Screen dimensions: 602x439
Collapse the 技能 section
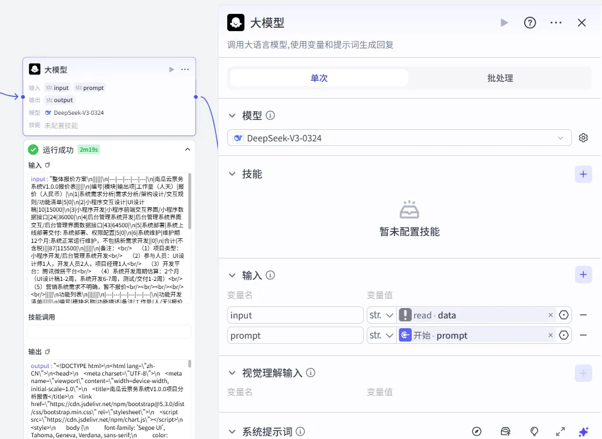[232, 174]
